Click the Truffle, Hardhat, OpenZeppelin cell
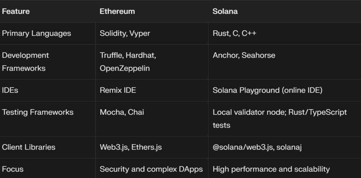361x178 pixels. (128, 62)
